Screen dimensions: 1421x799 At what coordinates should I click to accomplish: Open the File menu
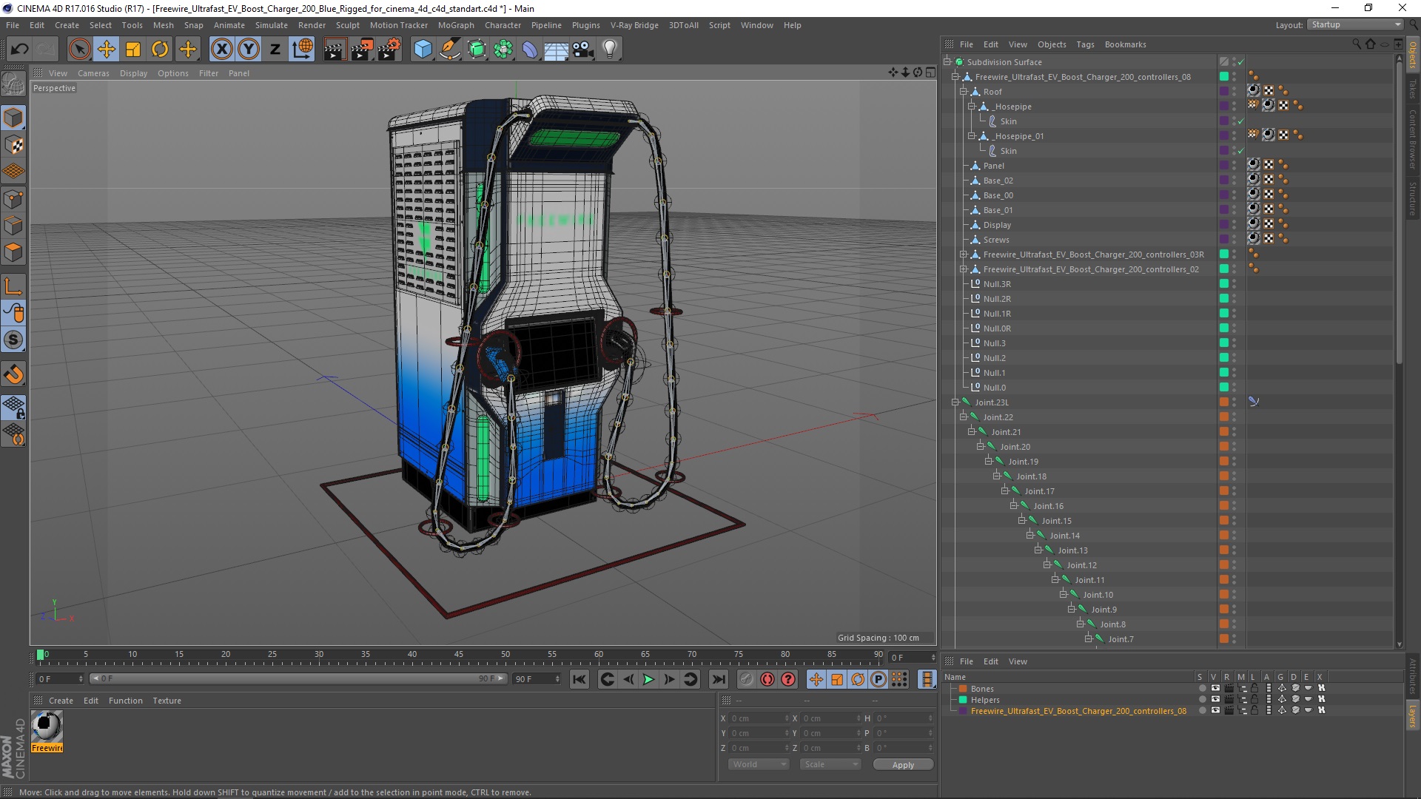[13, 25]
